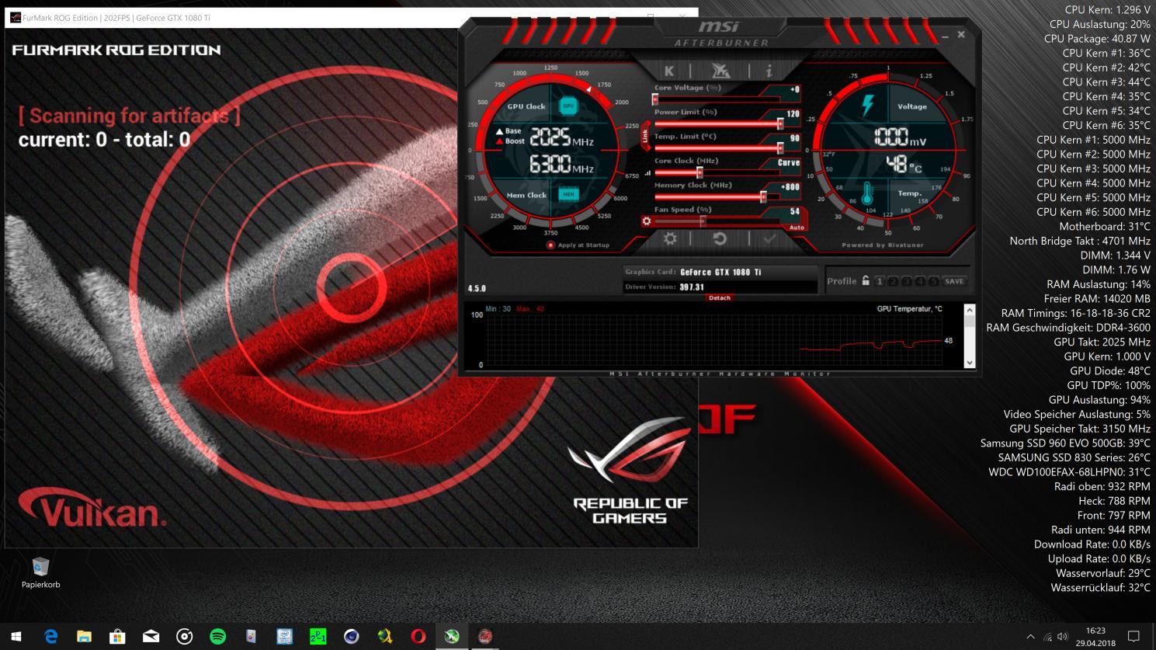Minimize the MSI Afterburner window

click(x=945, y=36)
